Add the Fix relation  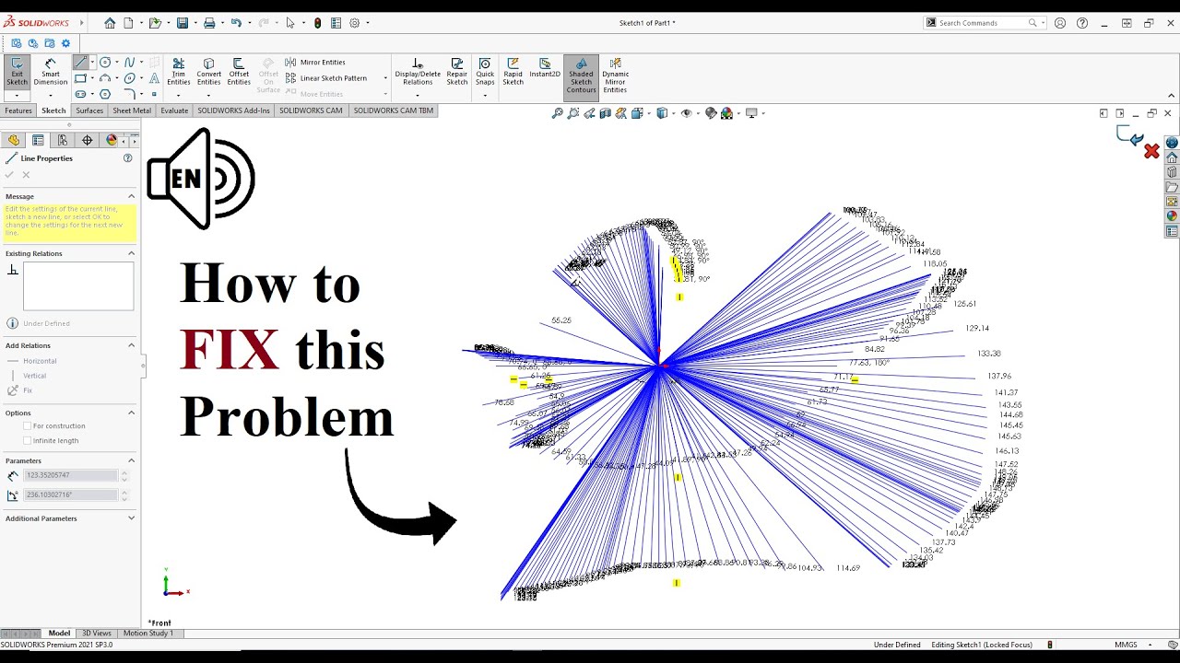pos(20,390)
